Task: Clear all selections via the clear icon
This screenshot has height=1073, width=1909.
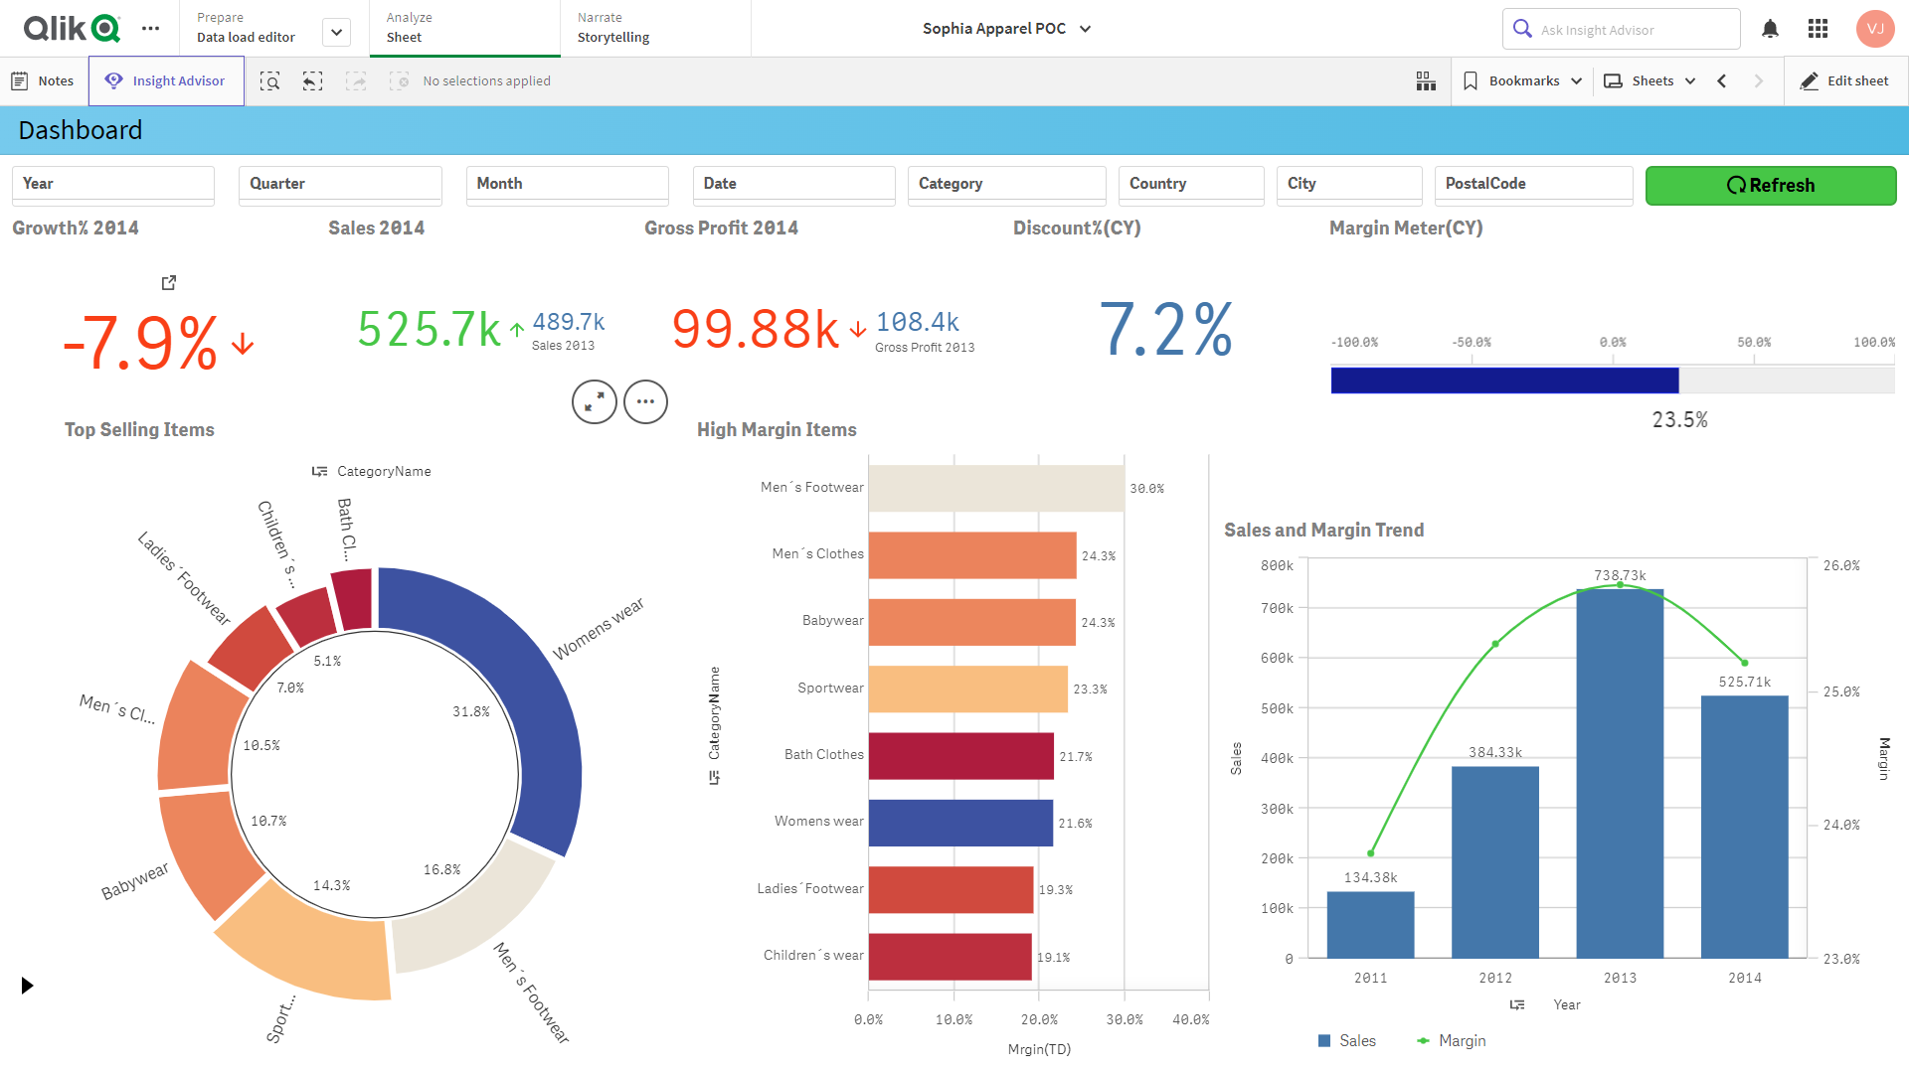Action: pos(399,80)
